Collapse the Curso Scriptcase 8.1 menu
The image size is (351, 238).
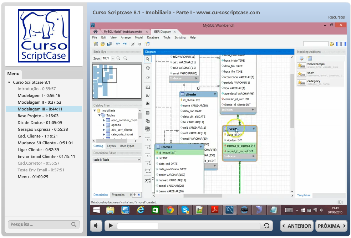click(9, 82)
